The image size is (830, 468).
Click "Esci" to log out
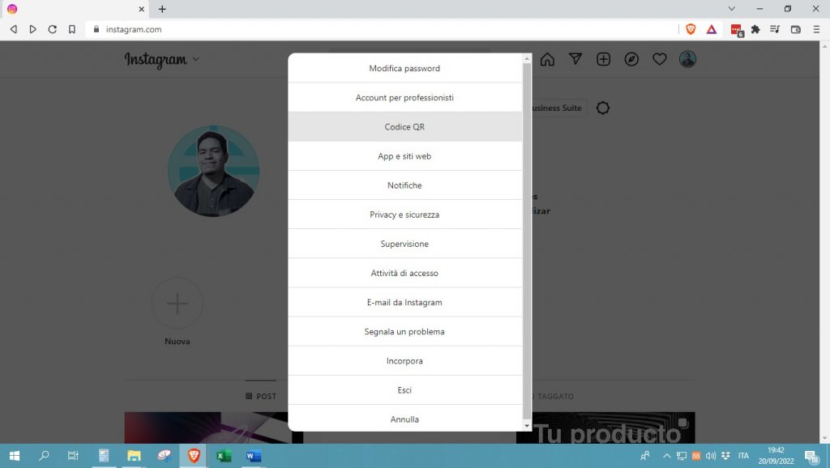(404, 390)
